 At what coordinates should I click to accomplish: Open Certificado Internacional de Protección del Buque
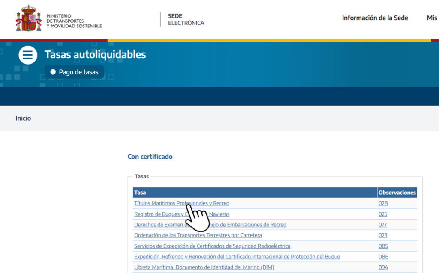pyautogui.click(x=237, y=257)
